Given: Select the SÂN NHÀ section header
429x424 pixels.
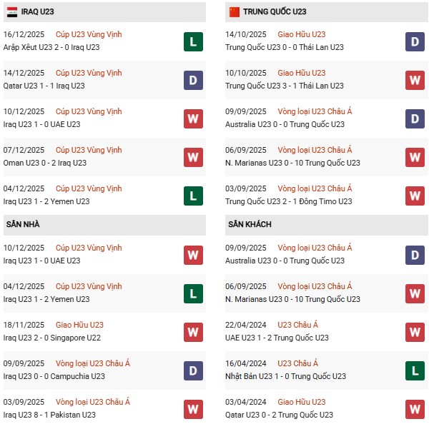Looking at the screenshot, I should 23,225.
